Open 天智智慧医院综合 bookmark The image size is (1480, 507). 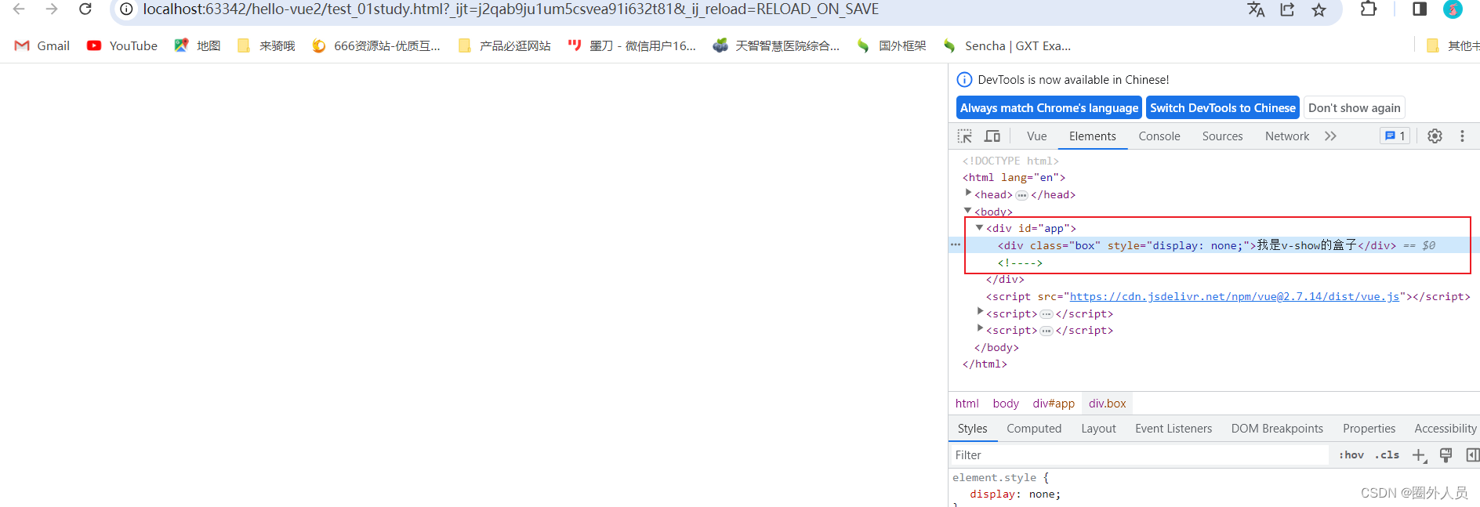click(x=776, y=45)
